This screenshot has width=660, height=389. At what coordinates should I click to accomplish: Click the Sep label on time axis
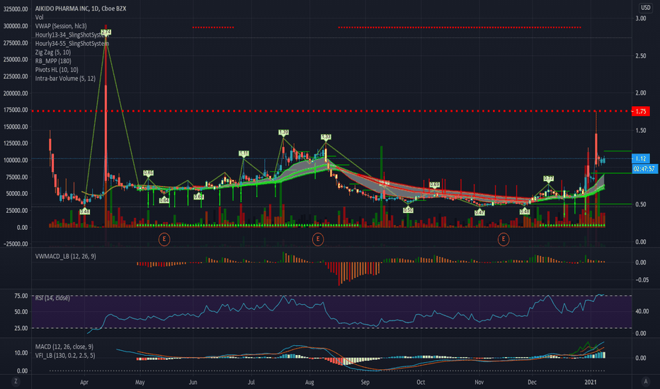[365, 382]
